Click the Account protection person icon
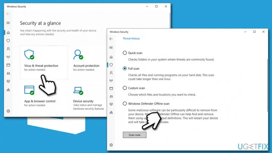This screenshot has width=272, height=153. tap(78, 55)
